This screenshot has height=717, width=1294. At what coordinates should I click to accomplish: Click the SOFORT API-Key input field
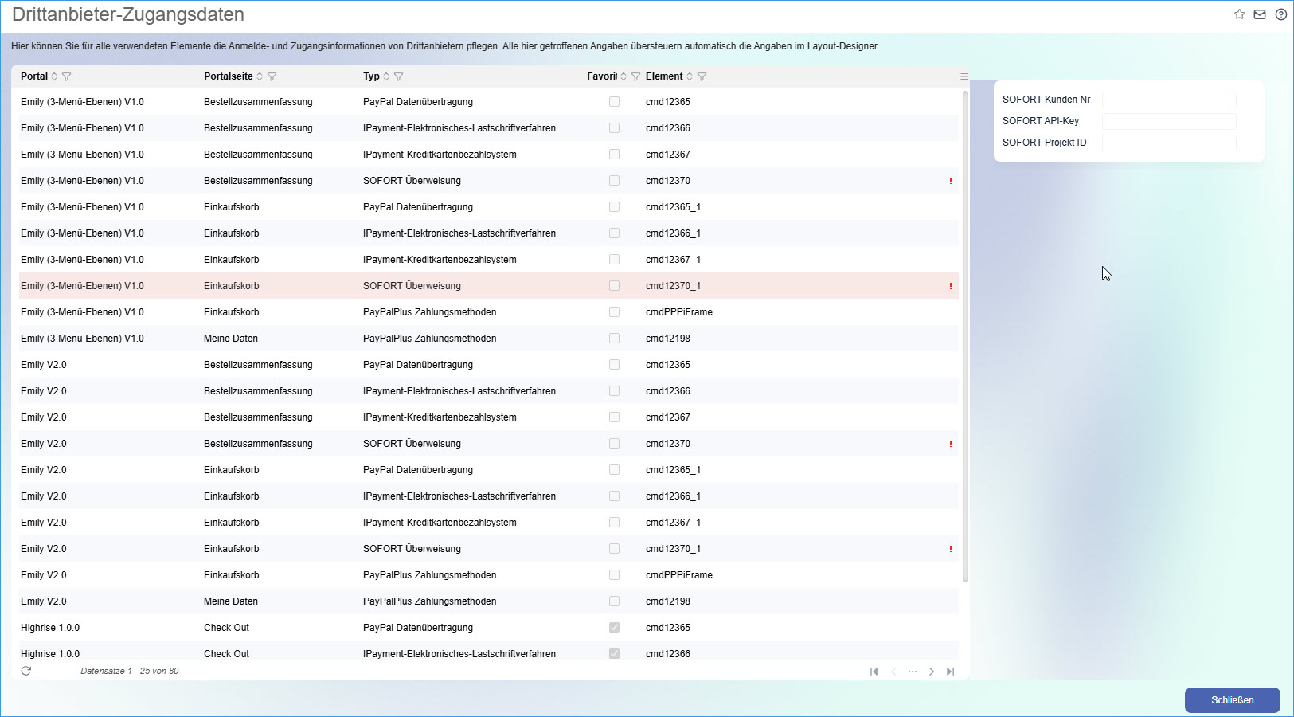[x=1168, y=121]
